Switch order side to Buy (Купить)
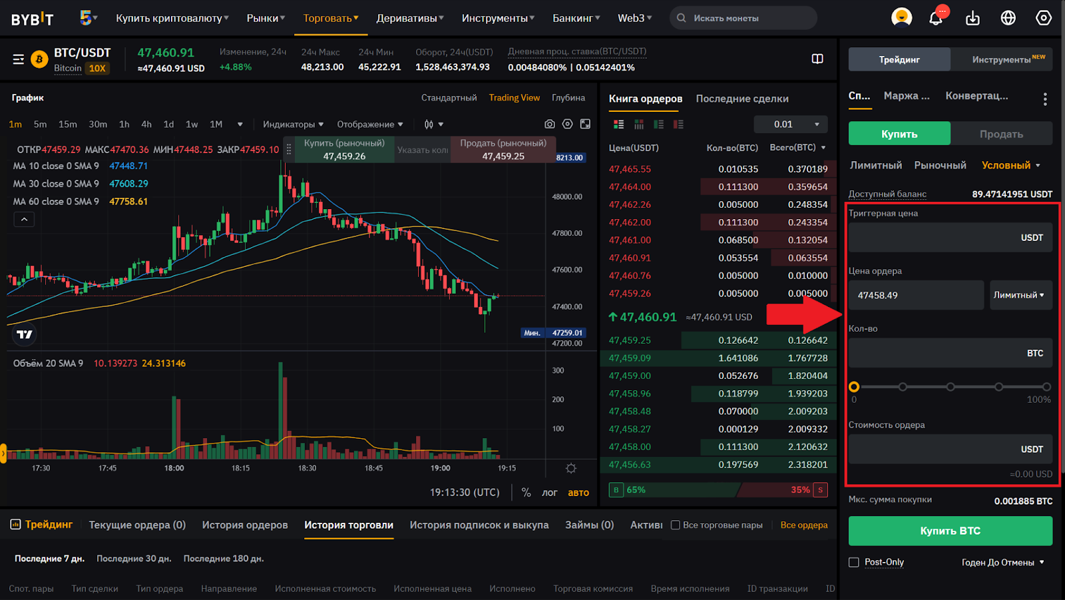 click(899, 134)
